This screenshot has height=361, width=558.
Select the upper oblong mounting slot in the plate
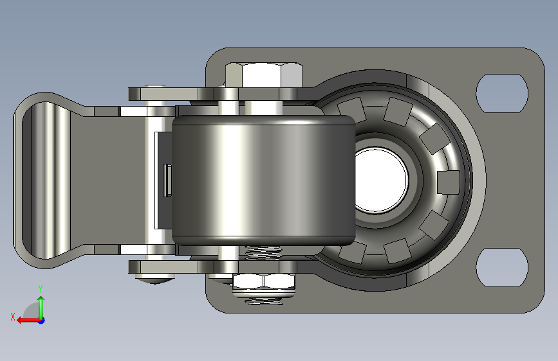coord(502,93)
